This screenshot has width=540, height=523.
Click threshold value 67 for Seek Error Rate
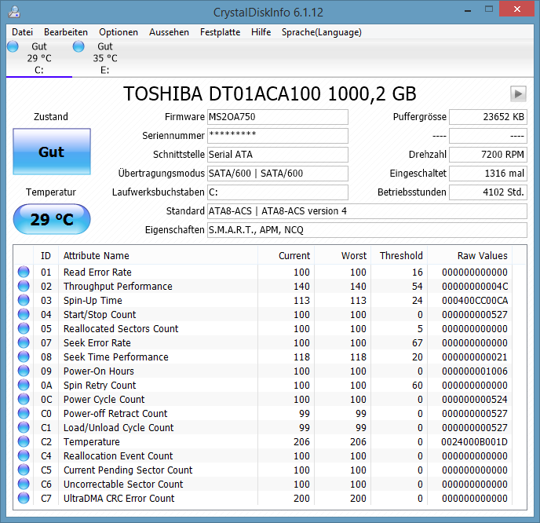point(417,343)
